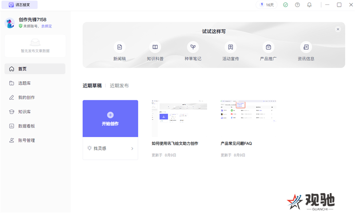Click the plus icon above 开始创作
355x213 pixels.
pyautogui.click(x=110, y=115)
